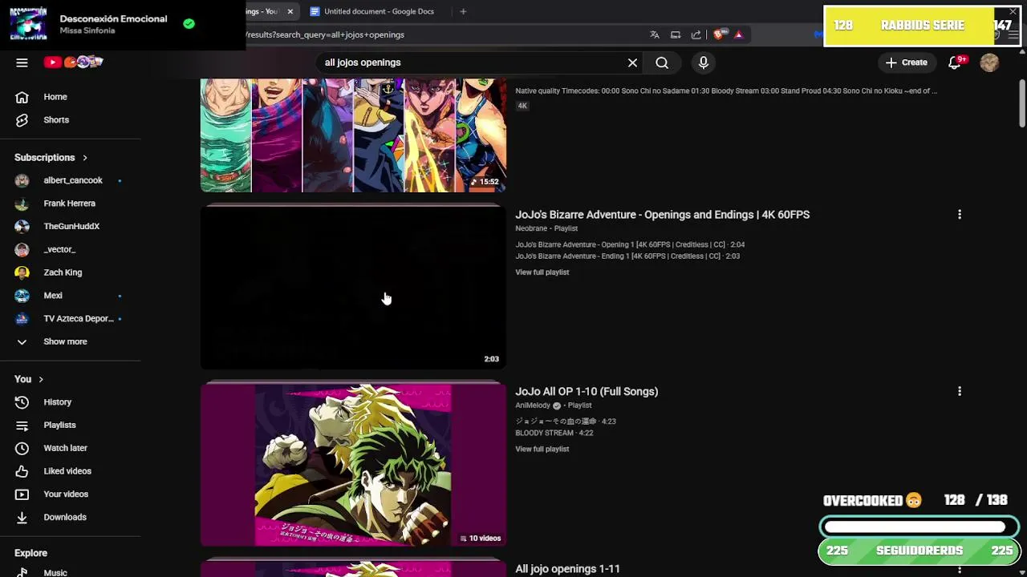Open Brave Shields lion icon
The width and height of the screenshot is (1027, 577).
[x=719, y=34]
